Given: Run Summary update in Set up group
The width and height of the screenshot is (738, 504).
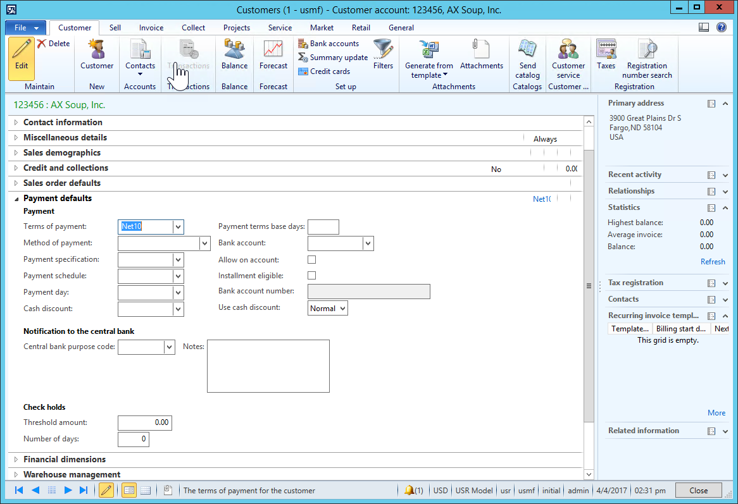Looking at the screenshot, I should [333, 58].
